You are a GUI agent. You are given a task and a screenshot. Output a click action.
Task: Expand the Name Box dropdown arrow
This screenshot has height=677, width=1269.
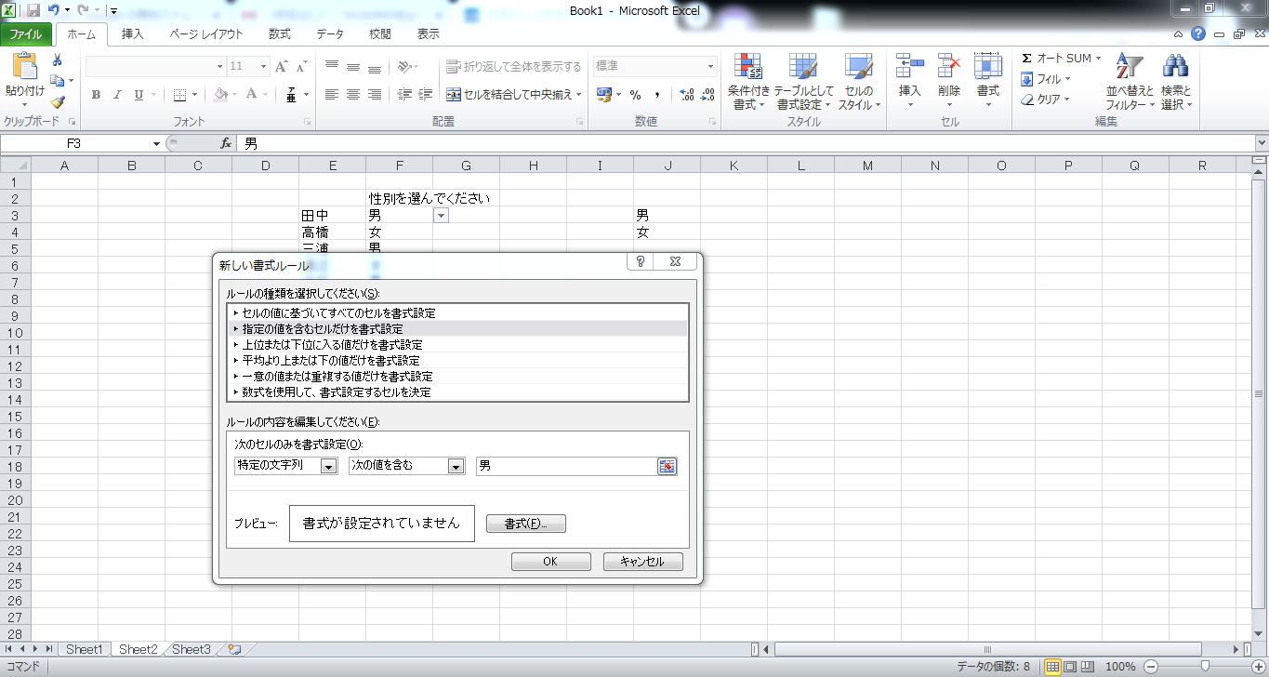156,144
